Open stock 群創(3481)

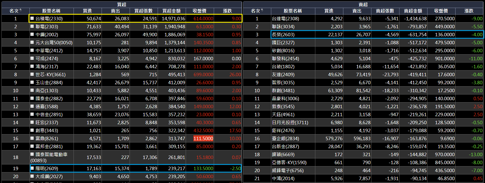(x=283, y=91)
